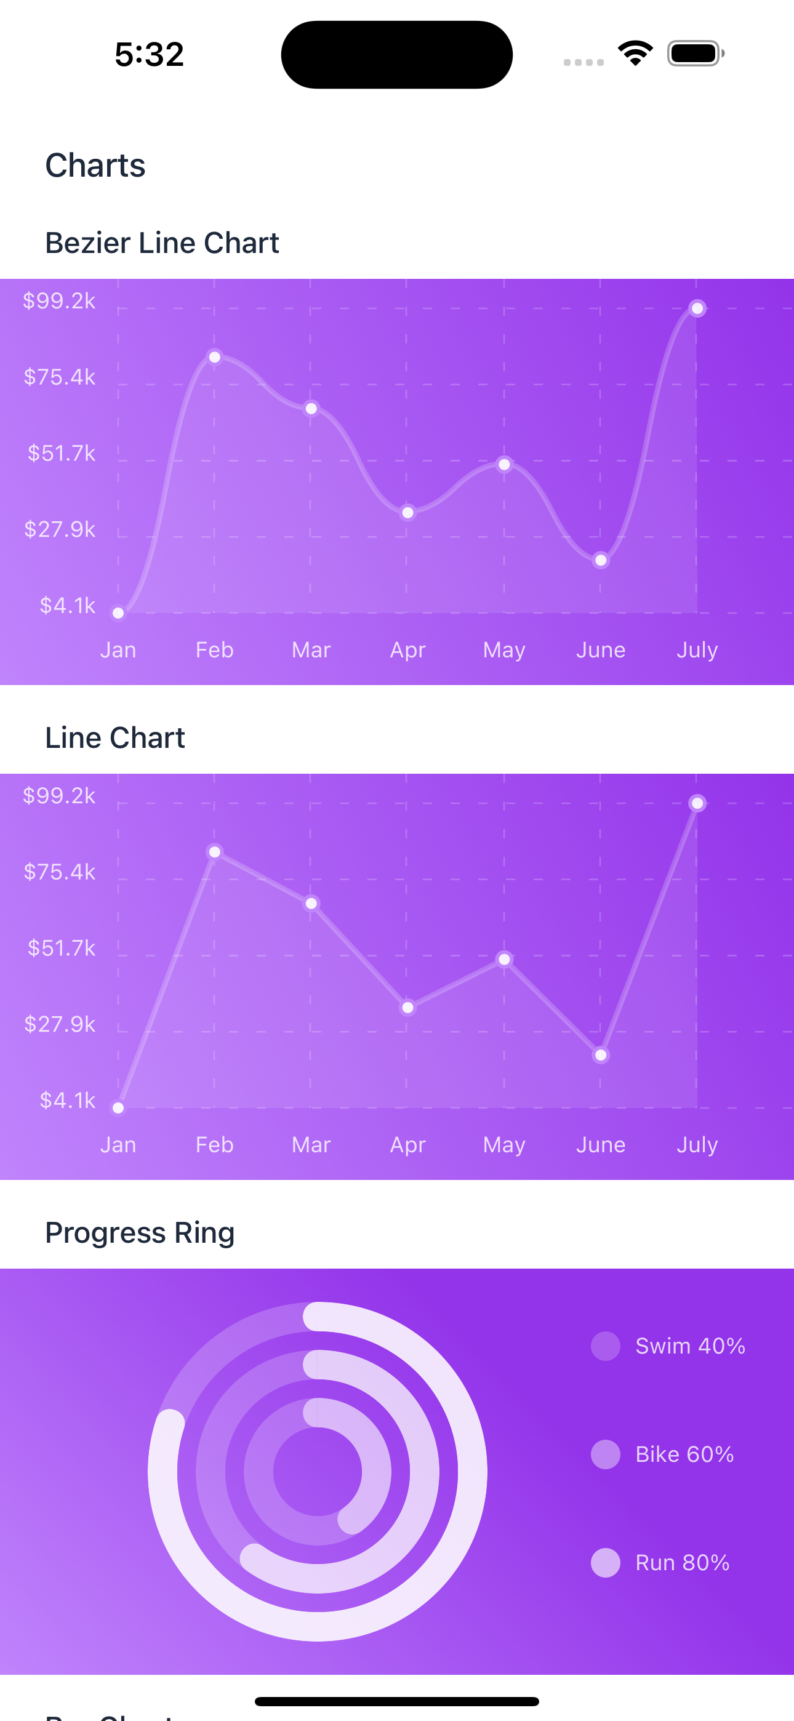
Task: Click the Charts page title
Action: (x=95, y=165)
